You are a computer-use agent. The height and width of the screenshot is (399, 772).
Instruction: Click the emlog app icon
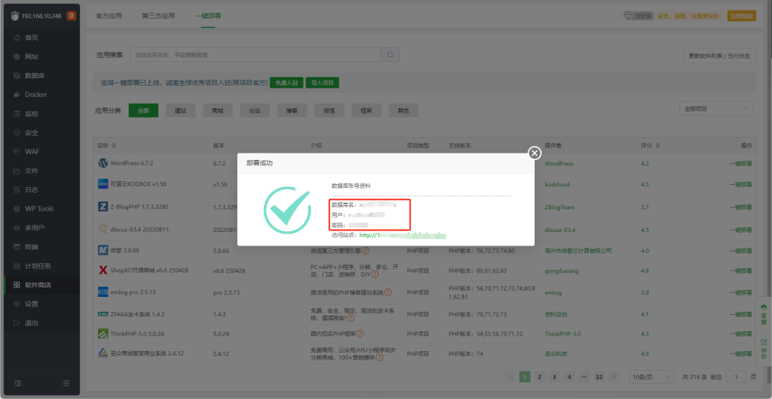103,293
